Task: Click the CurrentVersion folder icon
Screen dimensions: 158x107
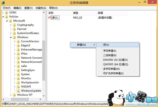Action: 18,41
